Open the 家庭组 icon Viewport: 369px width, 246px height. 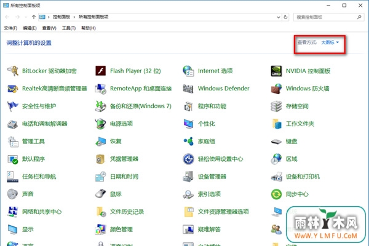click(188, 141)
